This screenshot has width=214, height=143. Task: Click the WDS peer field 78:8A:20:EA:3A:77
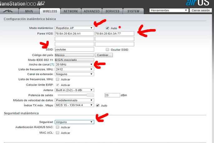pos(114,33)
